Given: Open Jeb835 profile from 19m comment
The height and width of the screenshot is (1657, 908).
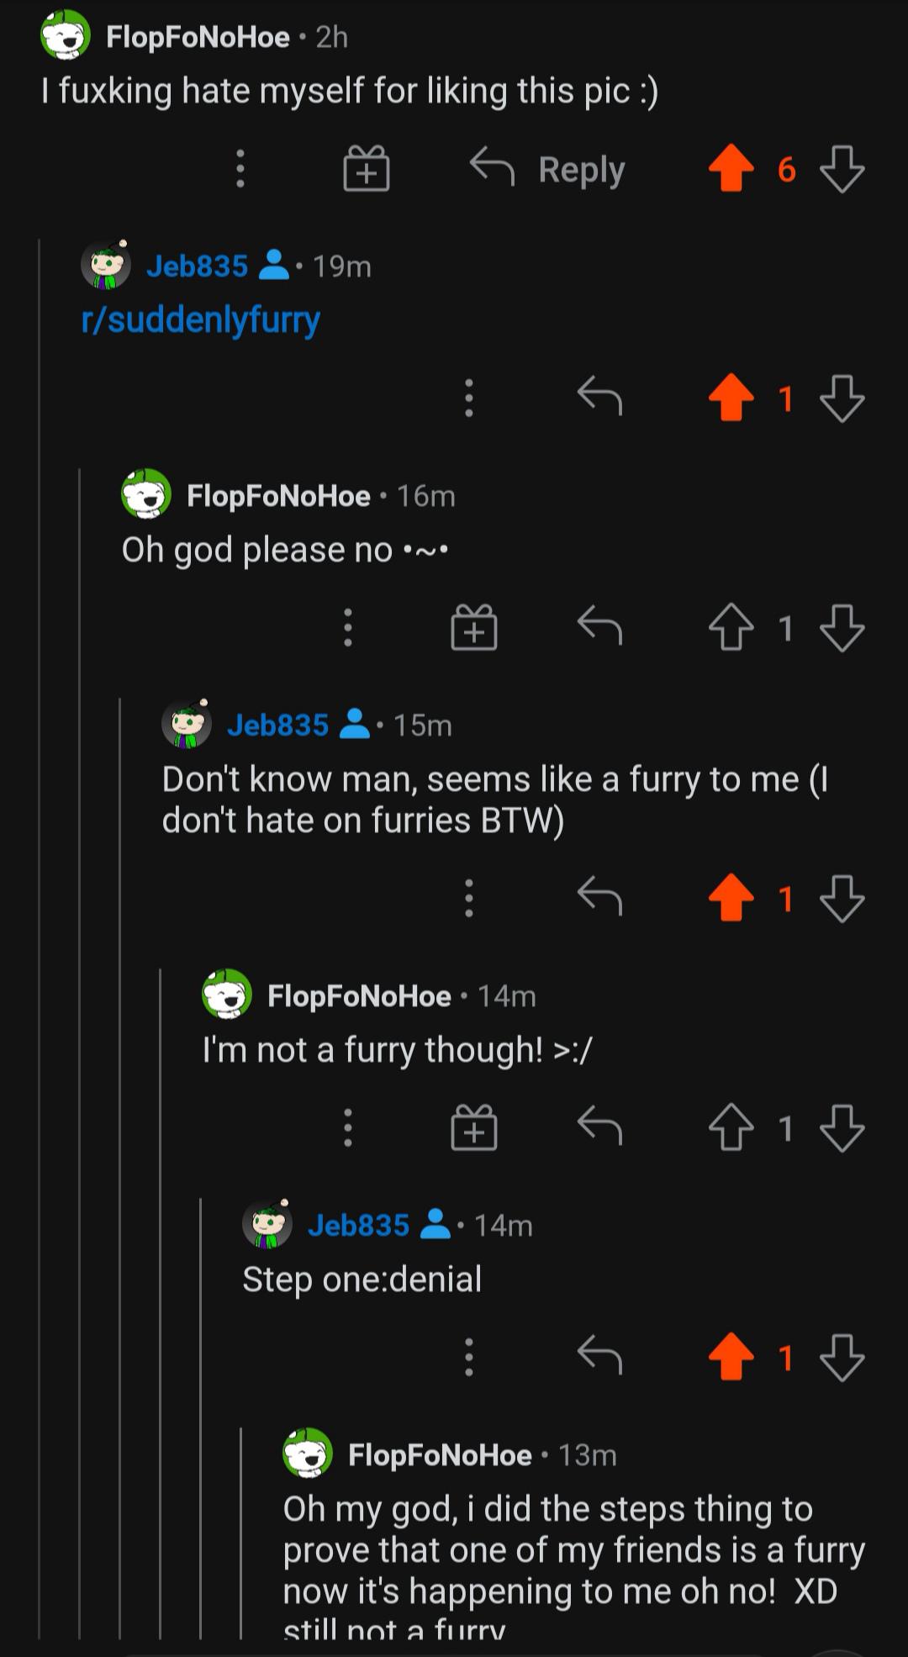Looking at the screenshot, I should [197, 266].
